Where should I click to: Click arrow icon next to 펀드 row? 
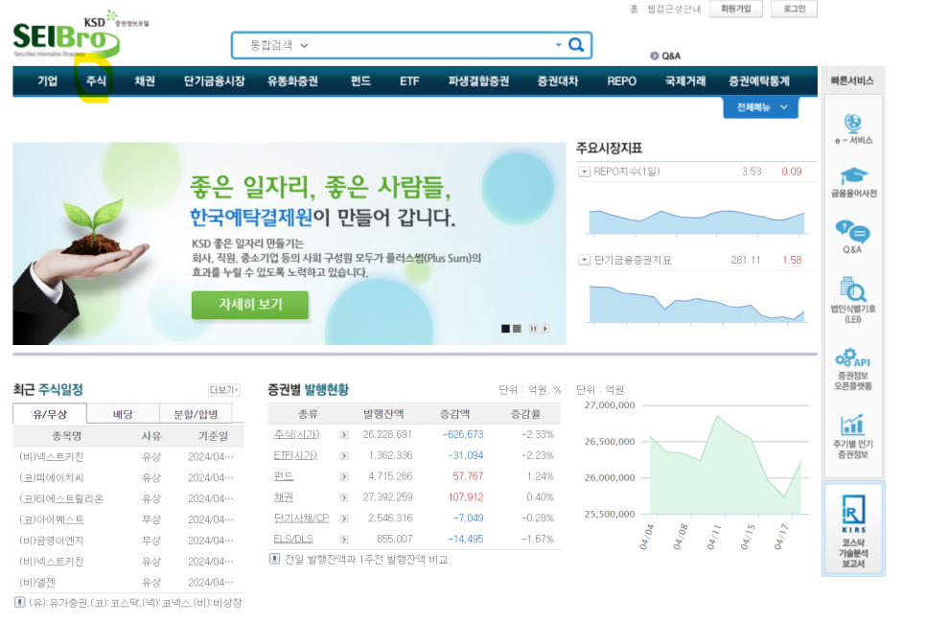(344, 476)
